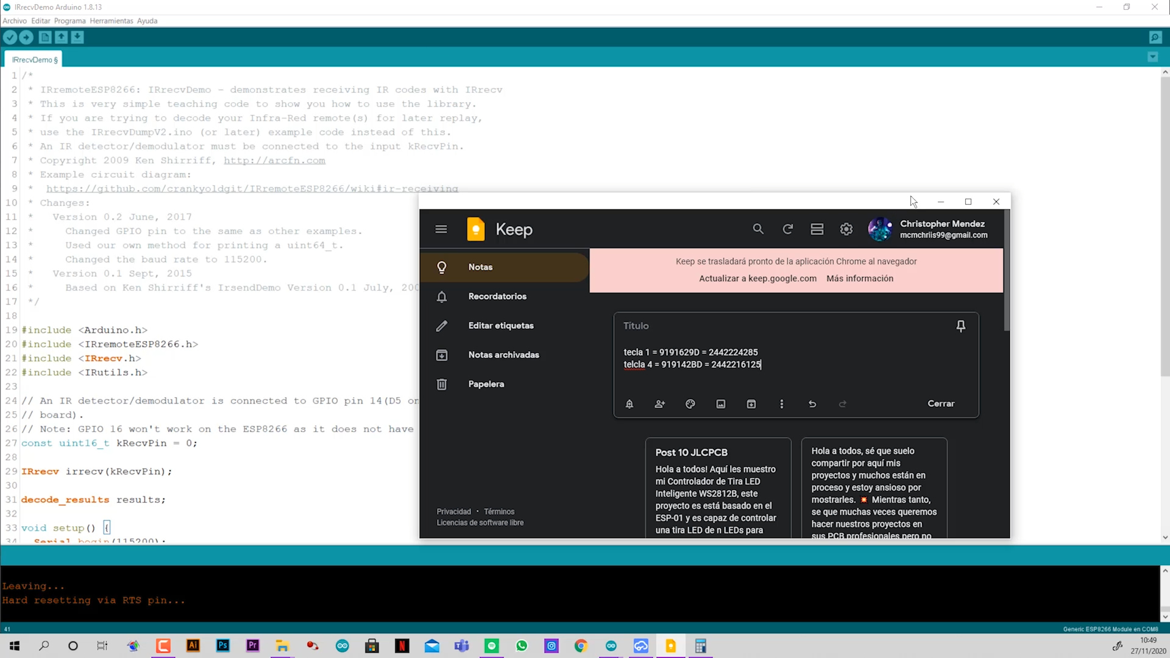Image resolution: width=1170 pixels, height=658 pixels.
Task: Open Windows taskbar search
Action: tap(44, 646)
